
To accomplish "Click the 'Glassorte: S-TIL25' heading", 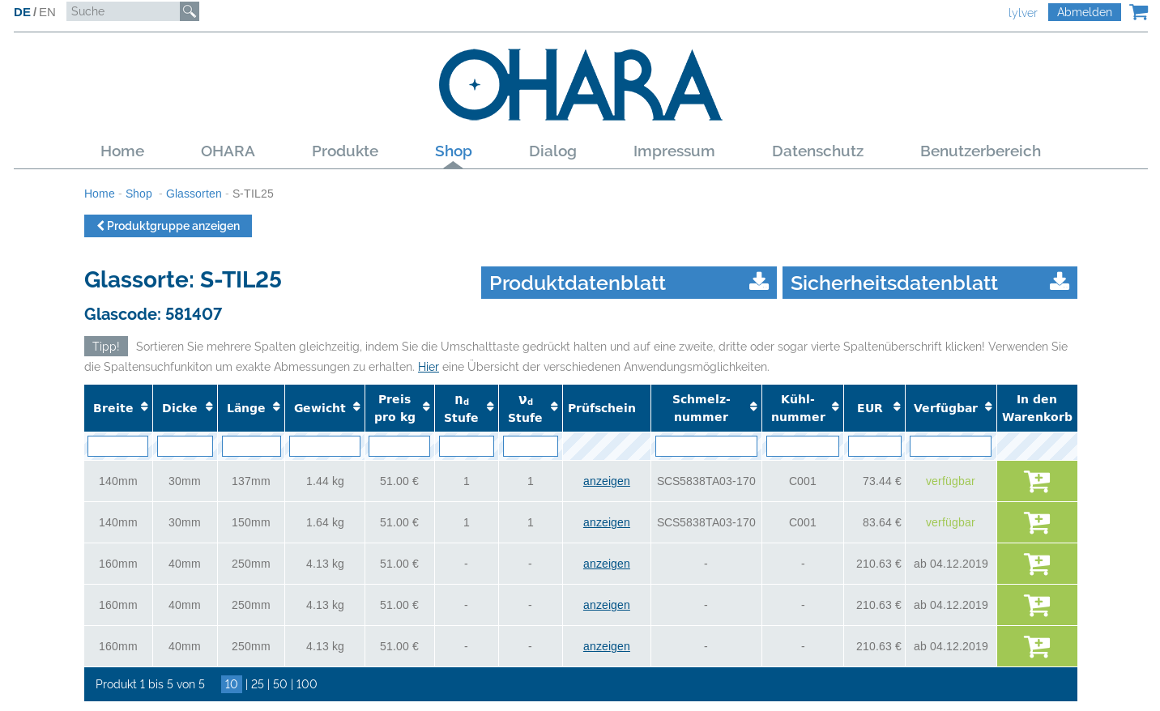I will coord(183,279).
